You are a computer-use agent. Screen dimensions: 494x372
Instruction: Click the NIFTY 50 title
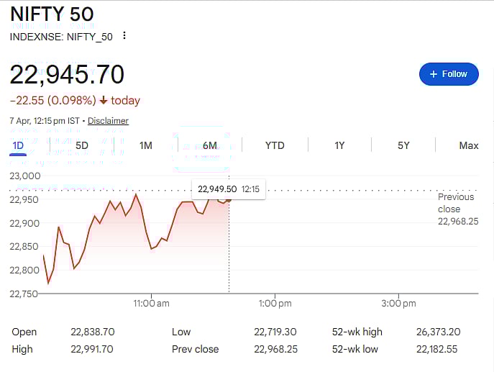pos(52,14)
